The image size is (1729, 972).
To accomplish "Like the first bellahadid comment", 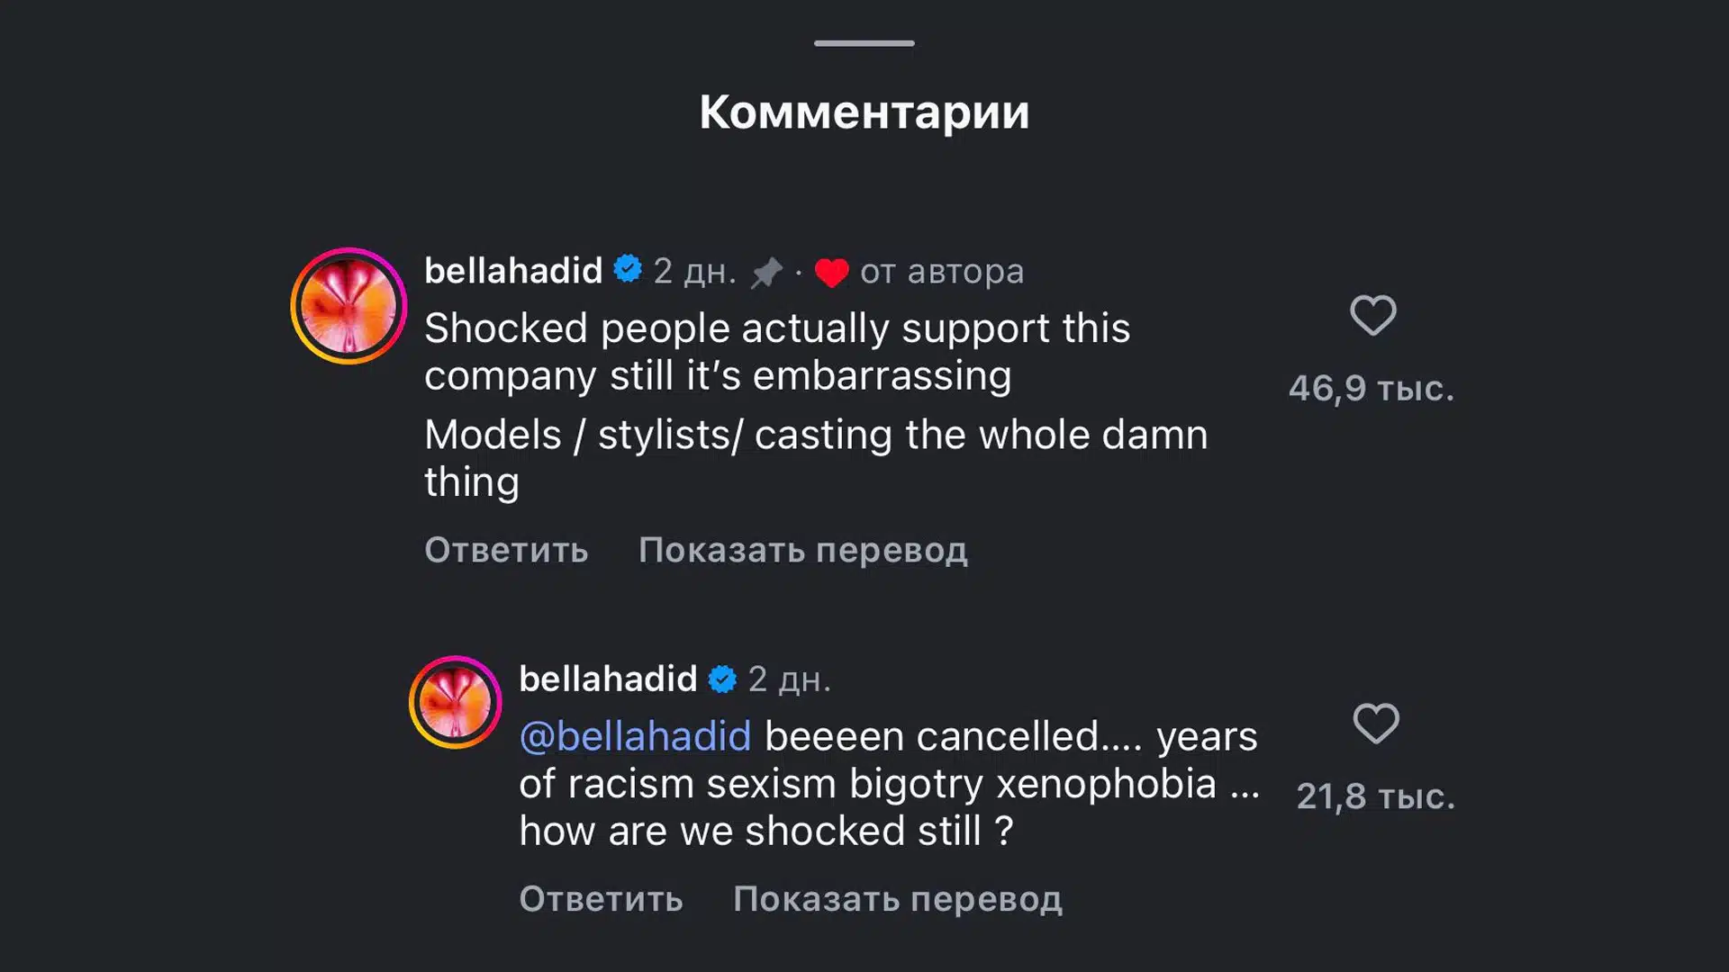I will (1372, 316).
